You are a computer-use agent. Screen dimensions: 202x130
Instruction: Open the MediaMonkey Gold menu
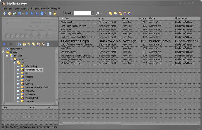click(51, 9)
